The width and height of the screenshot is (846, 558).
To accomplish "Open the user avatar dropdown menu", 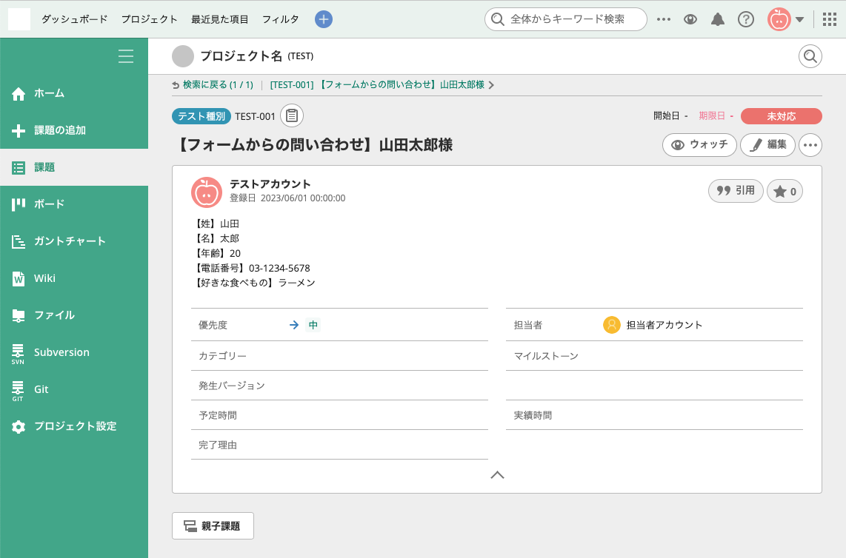I will click(x=786, y=19).
